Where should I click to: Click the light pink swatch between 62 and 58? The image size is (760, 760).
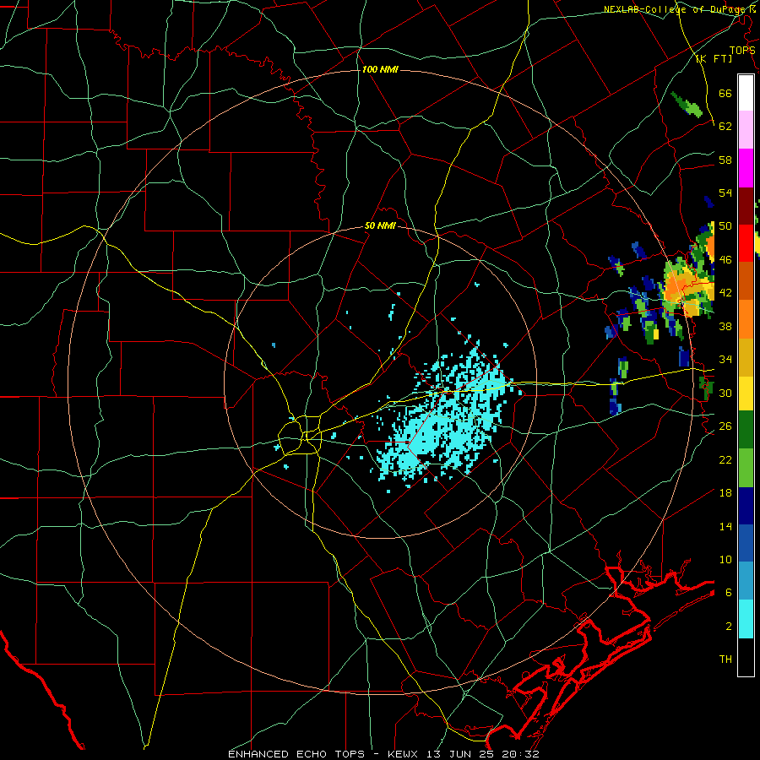[x=746, y=130]
